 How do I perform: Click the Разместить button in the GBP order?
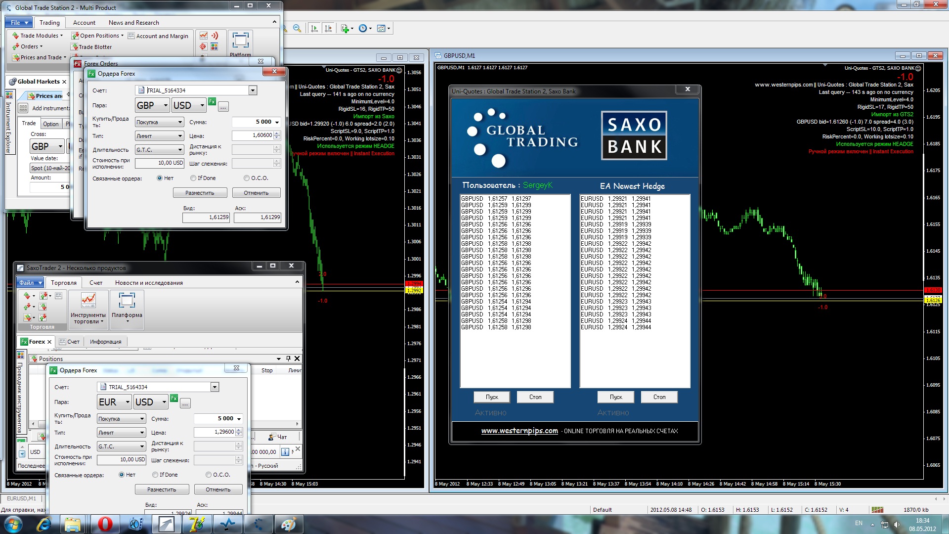click(200, 193)
